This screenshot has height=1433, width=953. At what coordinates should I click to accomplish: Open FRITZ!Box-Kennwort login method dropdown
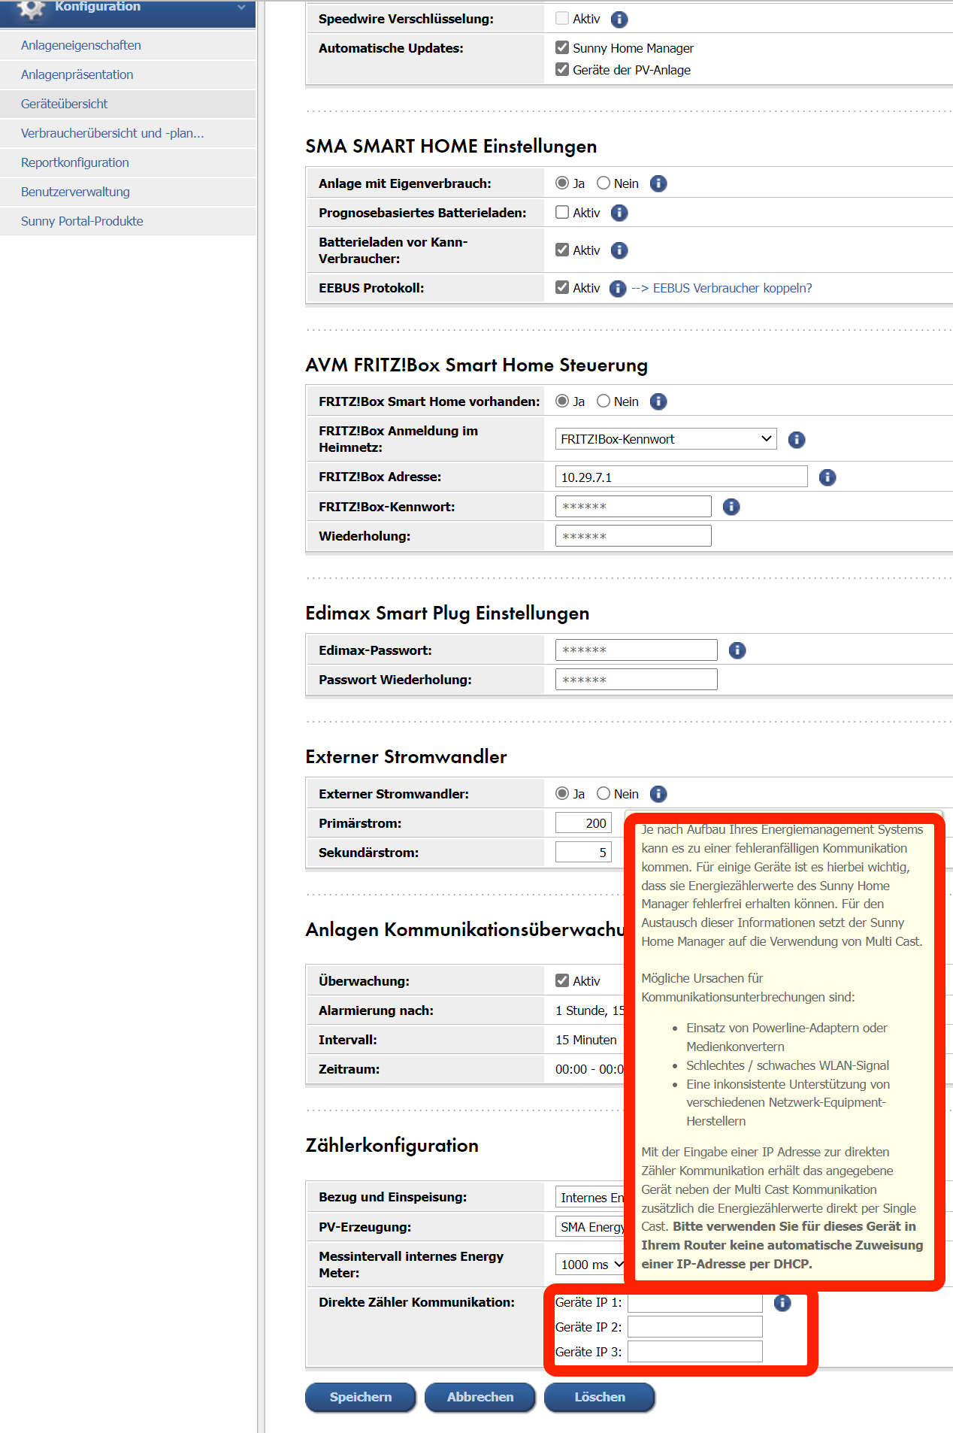point(666,439)
